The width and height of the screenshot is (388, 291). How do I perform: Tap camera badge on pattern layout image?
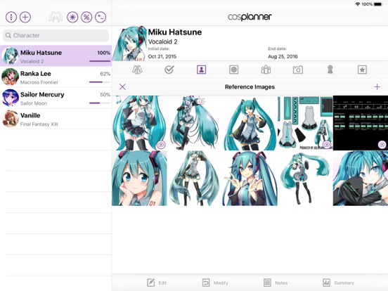tap(327, 145)
